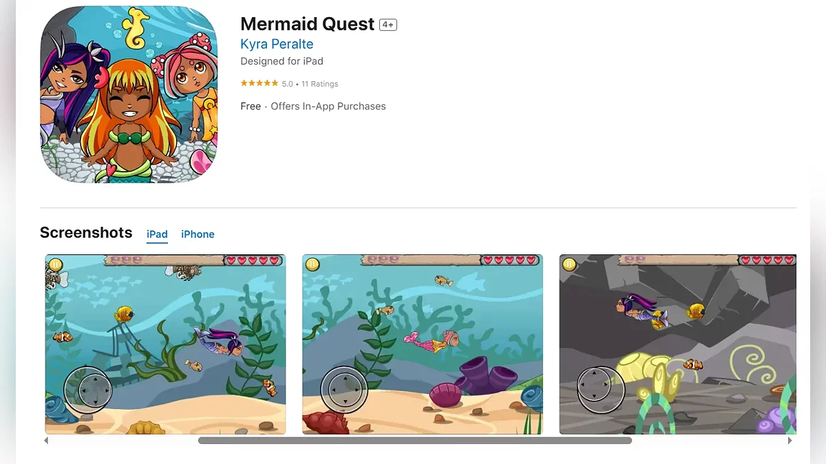
Task: Click the five-star rating icons
Action: pos(259,84)
